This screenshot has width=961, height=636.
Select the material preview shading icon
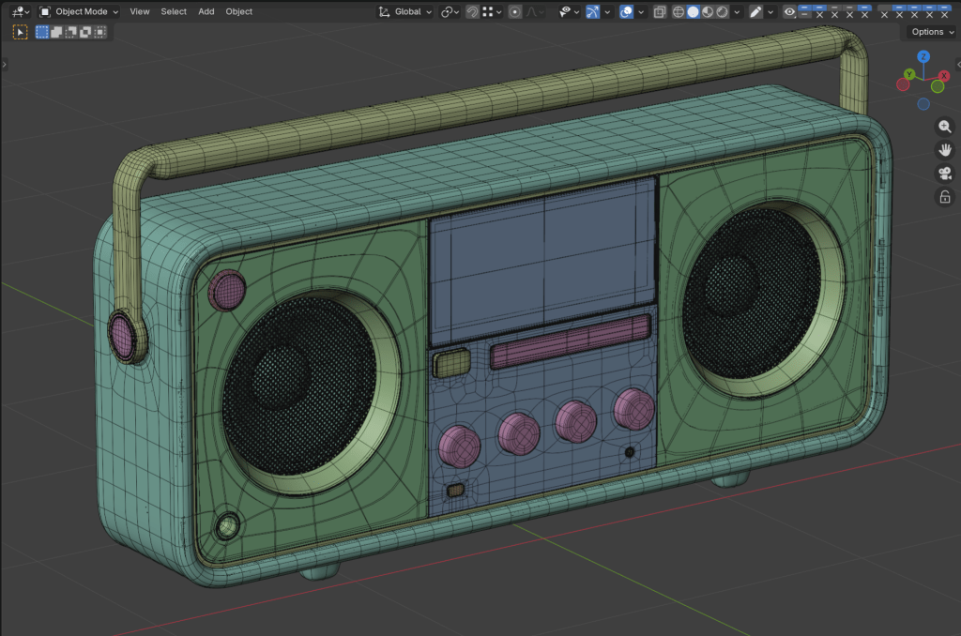708,12
